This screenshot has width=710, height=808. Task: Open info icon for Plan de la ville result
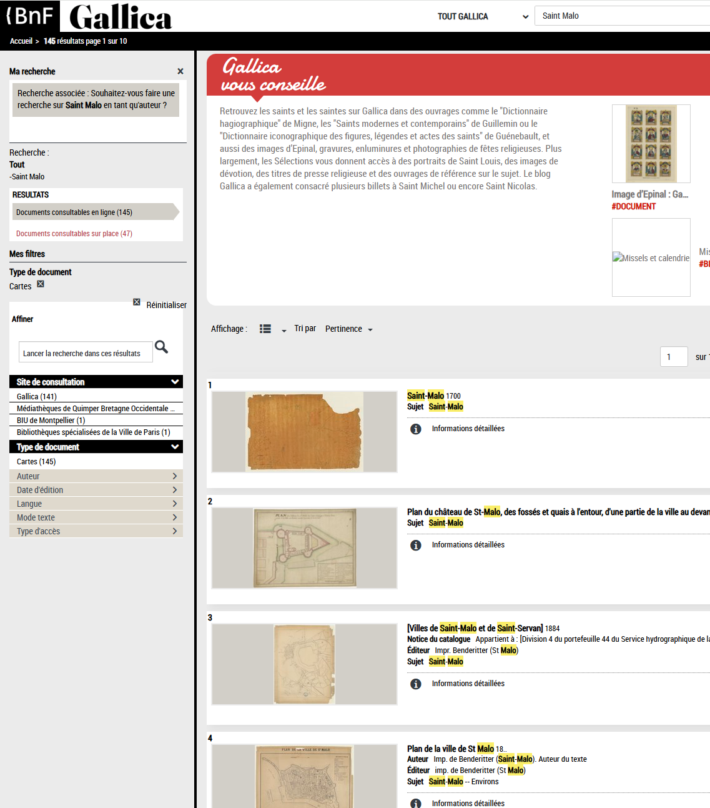tap(416, 803)
